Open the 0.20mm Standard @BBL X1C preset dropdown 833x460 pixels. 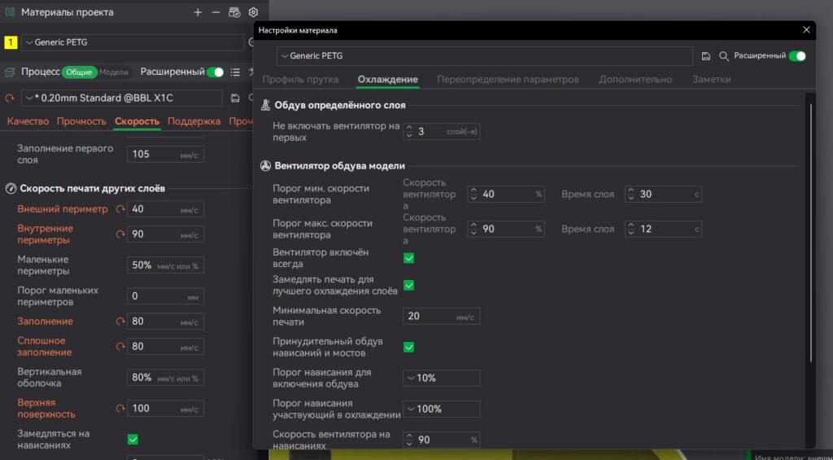click(122, 98)
